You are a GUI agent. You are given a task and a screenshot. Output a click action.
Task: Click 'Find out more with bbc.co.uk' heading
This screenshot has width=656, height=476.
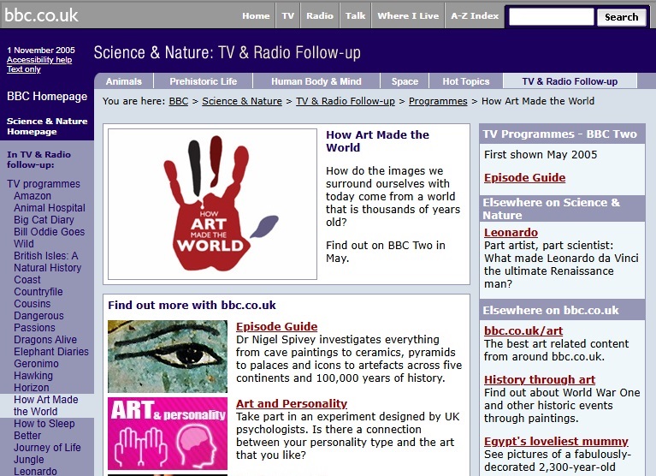pyautogui.click(x=192, y=305)
